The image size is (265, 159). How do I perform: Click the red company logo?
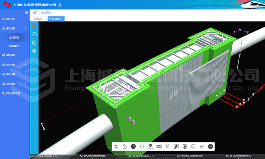[x=7, y=4]
